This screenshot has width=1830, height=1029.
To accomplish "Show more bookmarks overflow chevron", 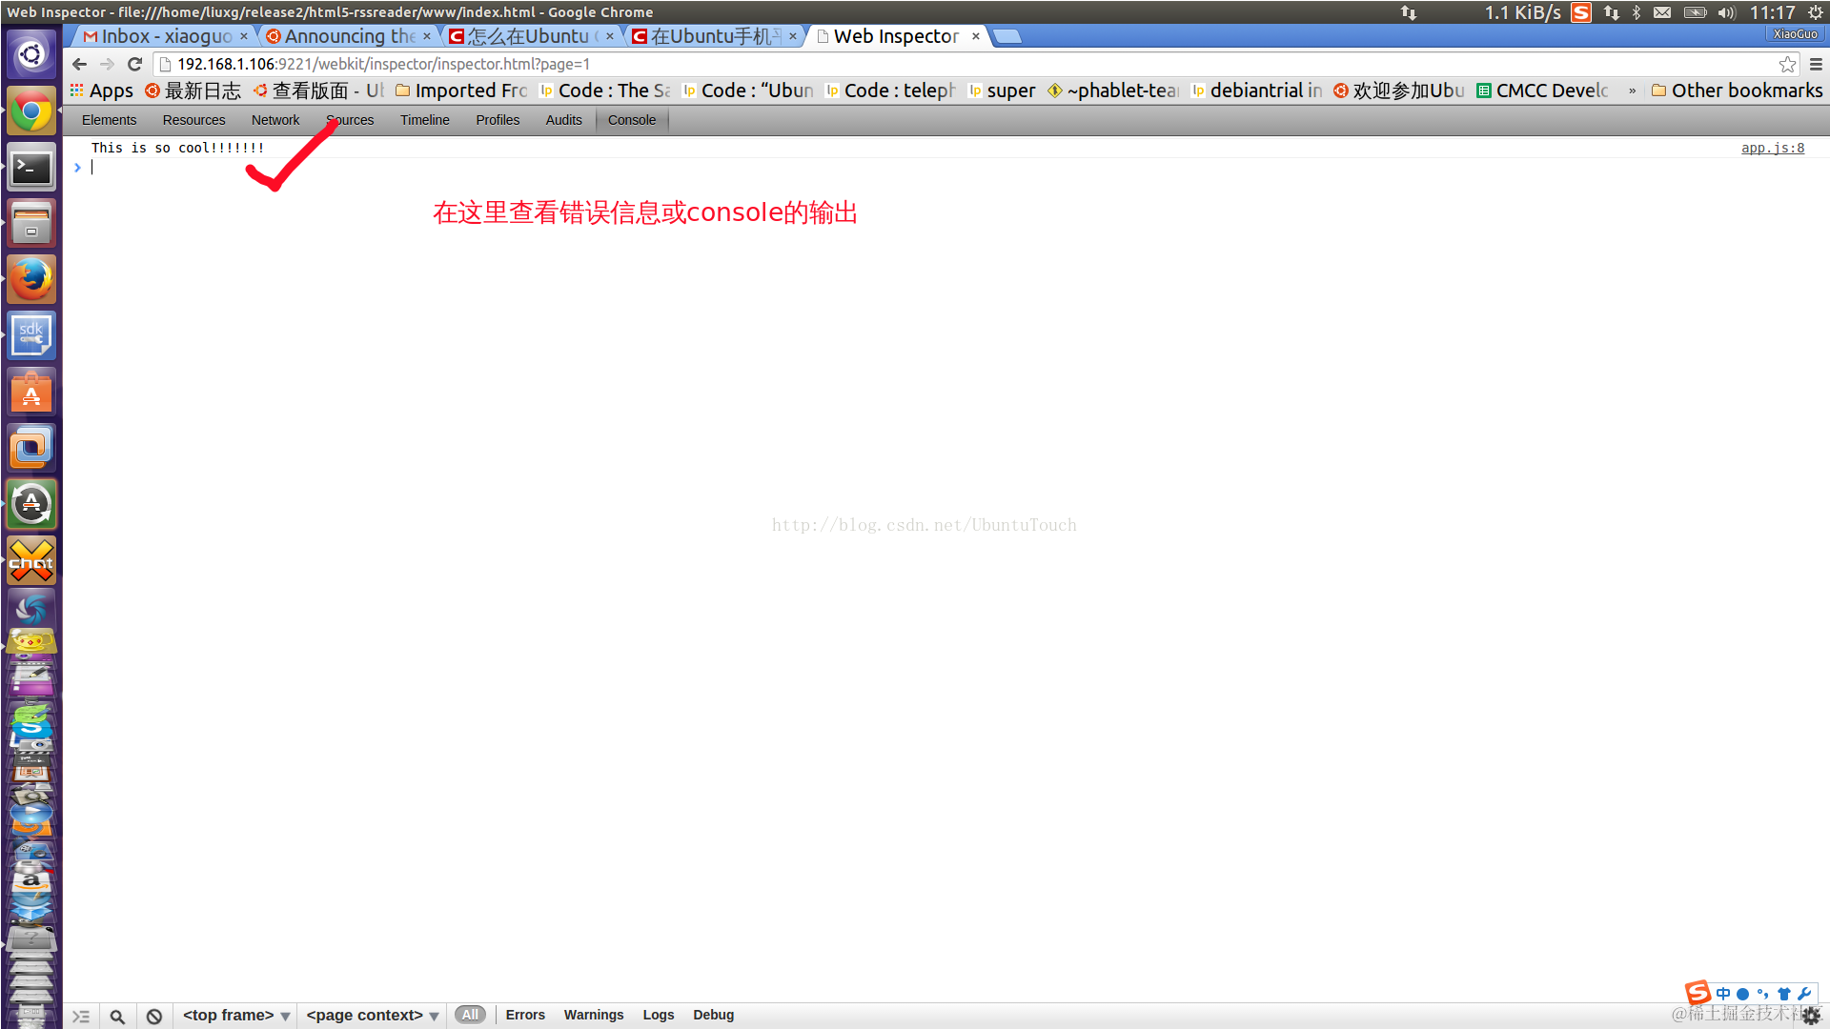I will click(1633, 91).
